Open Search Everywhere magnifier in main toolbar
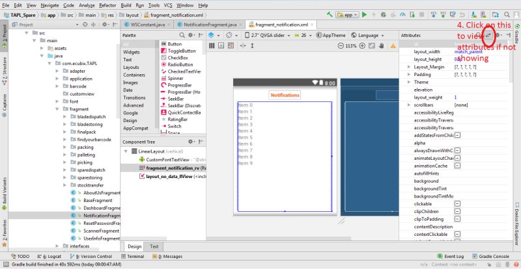The image size is (521, 269). point(507,15)
